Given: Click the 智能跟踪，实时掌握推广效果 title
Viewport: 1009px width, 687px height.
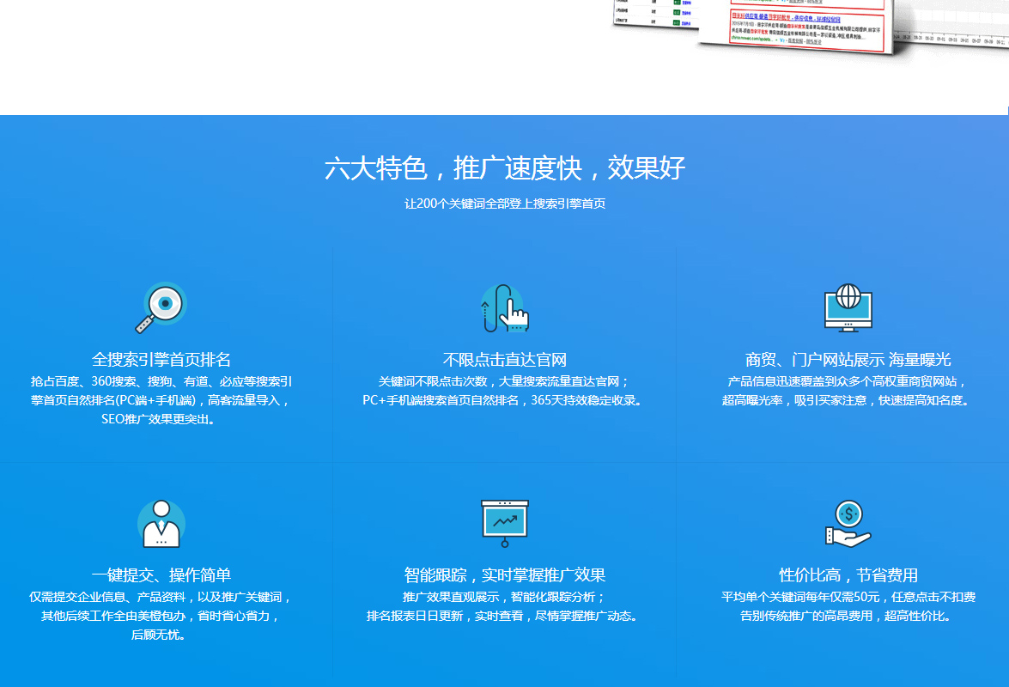Looking at the screenshot, I should [x=505, y=575].
